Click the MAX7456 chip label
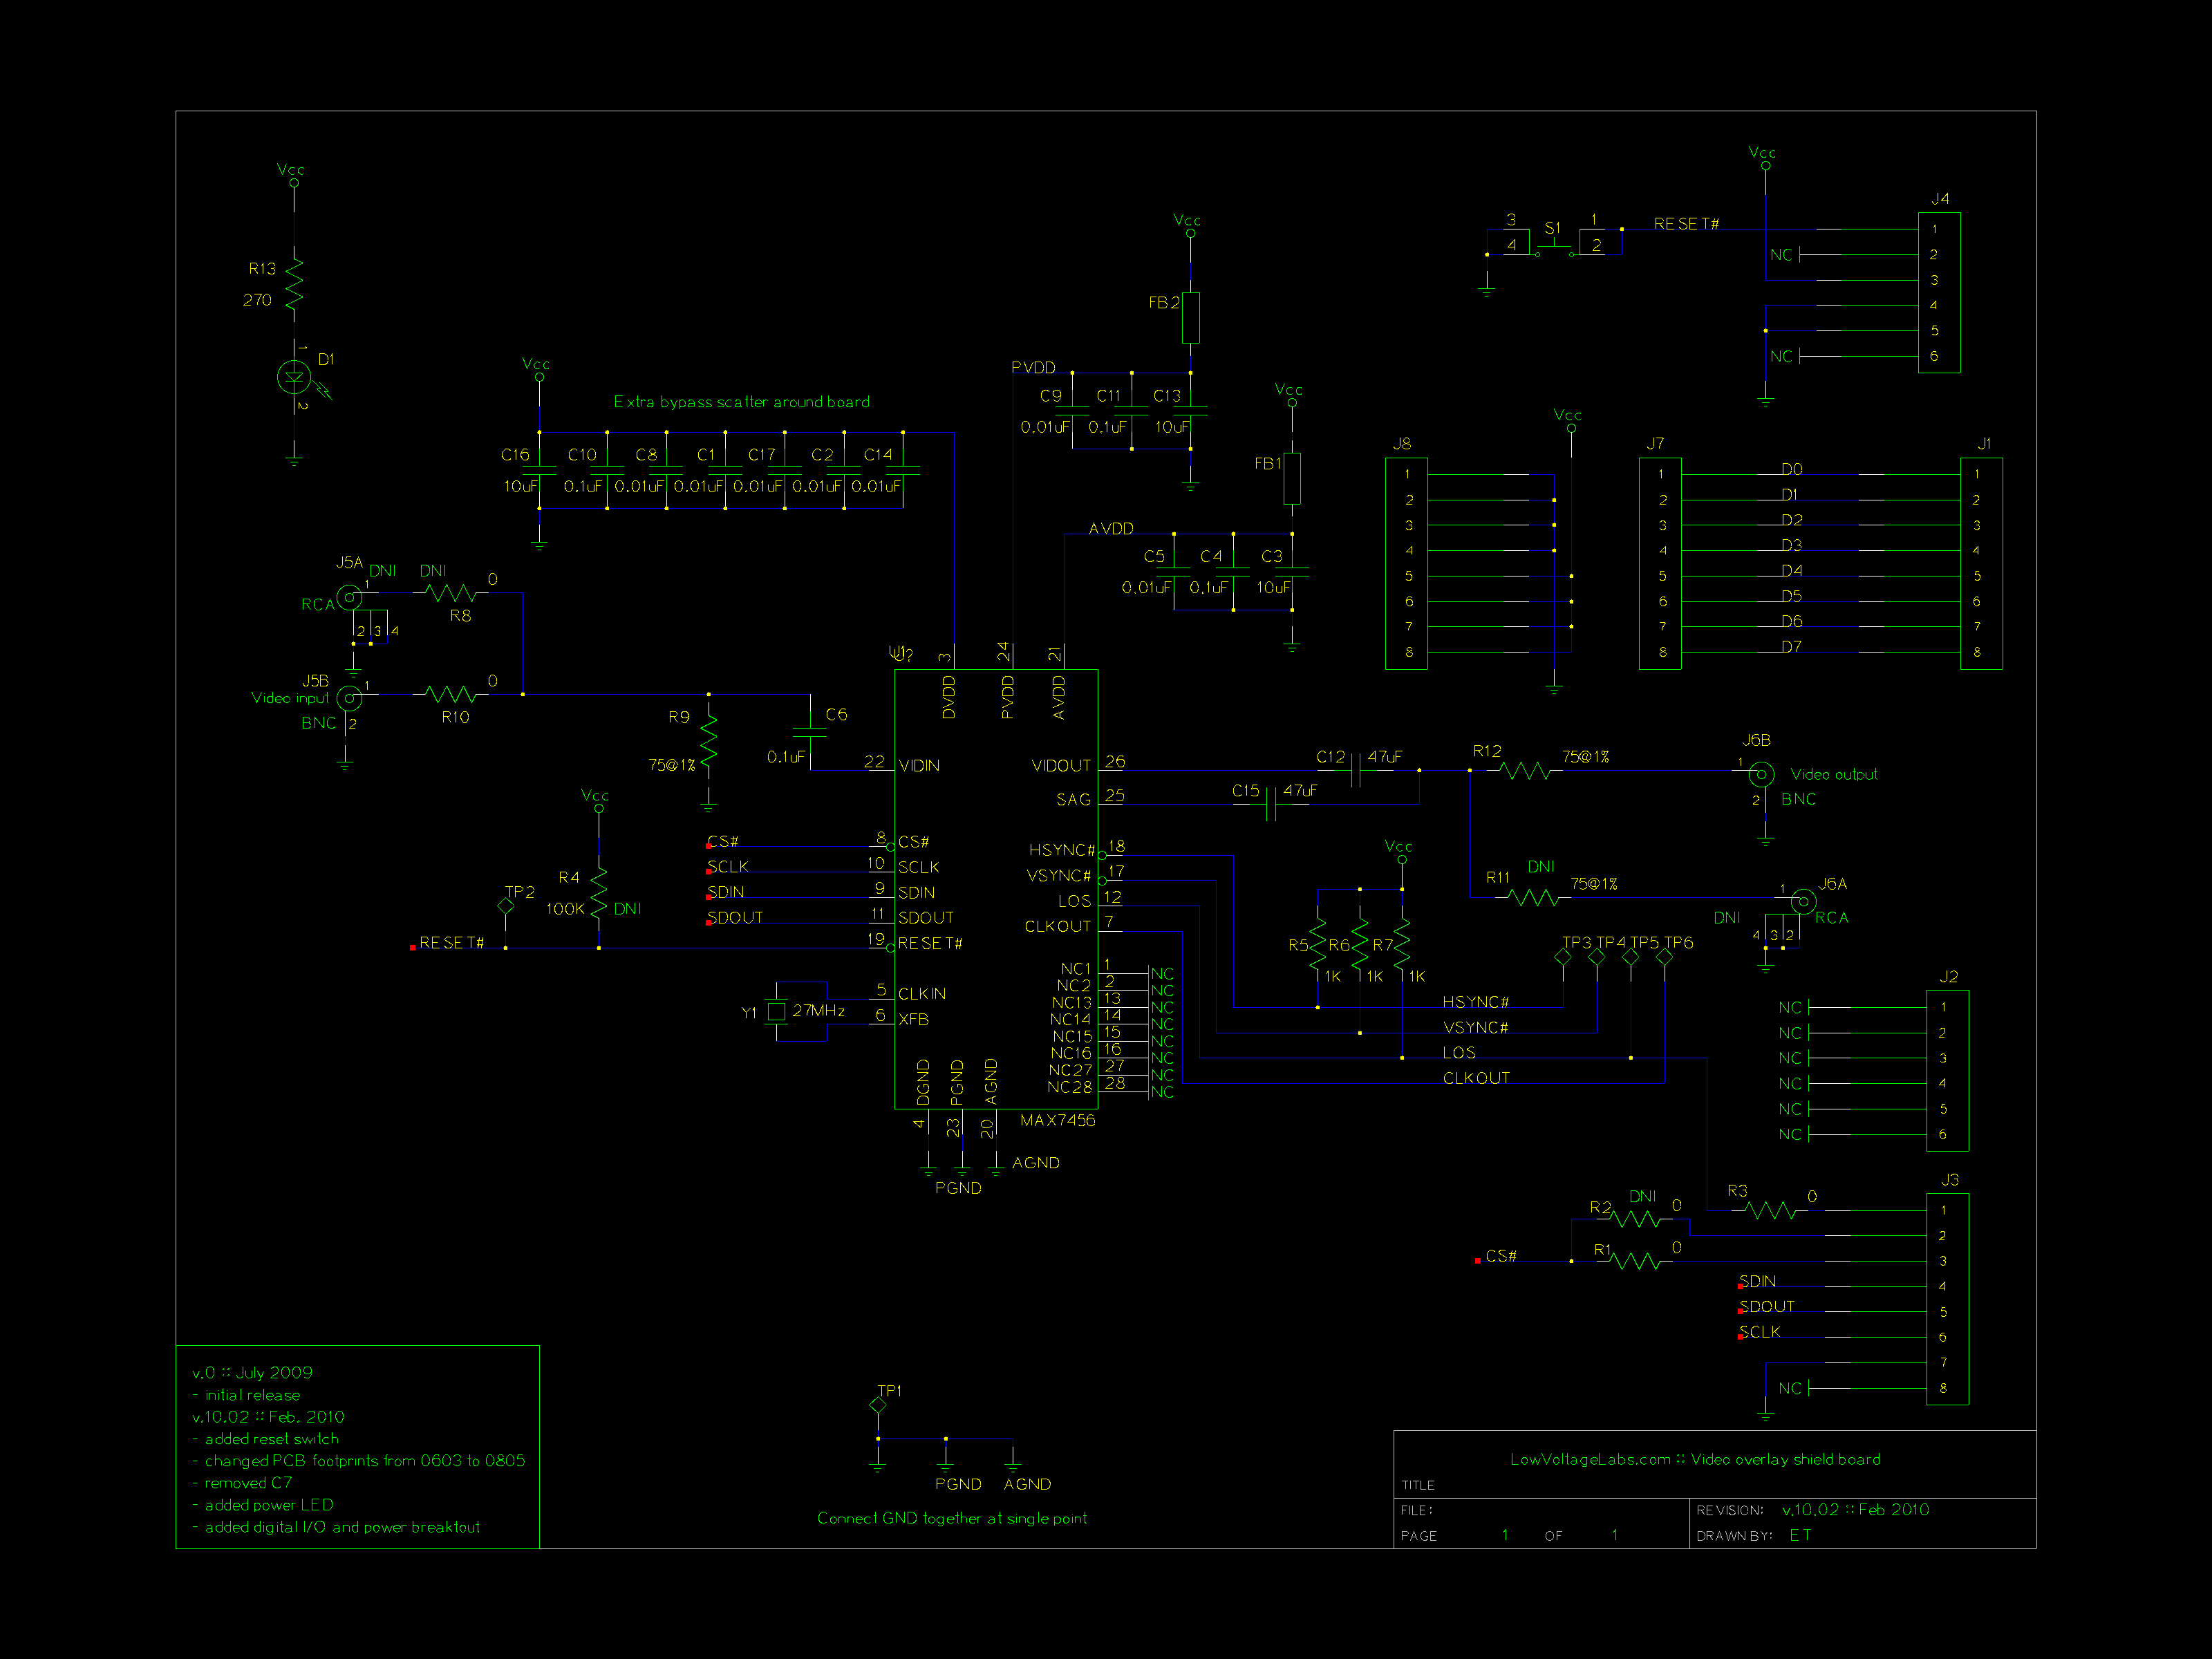 1057,1120
